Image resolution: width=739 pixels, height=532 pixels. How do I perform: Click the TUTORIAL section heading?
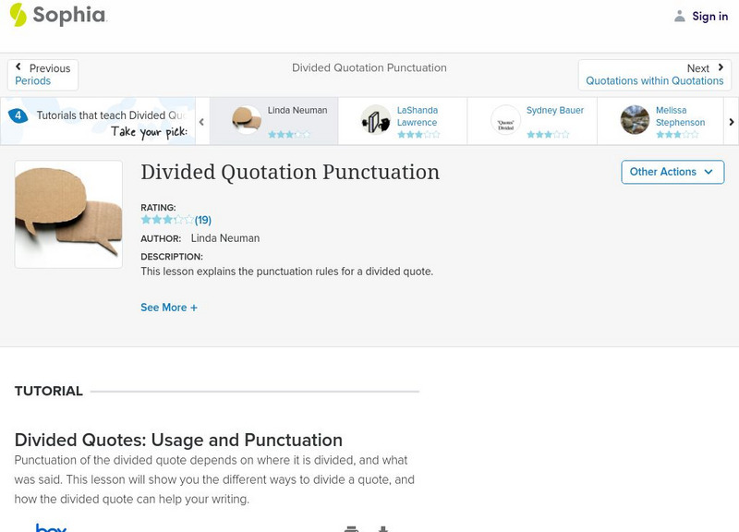49,391
